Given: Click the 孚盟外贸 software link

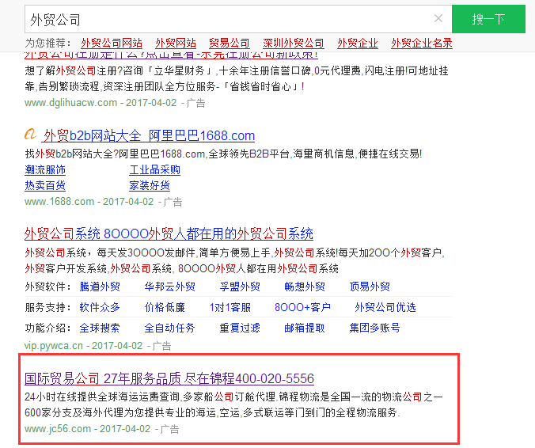Looking at the screenshot, I should tap(239, 287).
